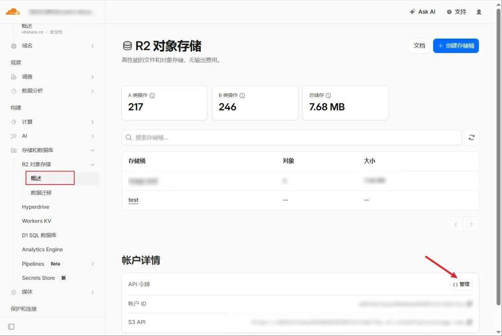Copy the S3 API URL icon
Image resolution: width=502 pixels, height=336 pixels.
[469, 322]
